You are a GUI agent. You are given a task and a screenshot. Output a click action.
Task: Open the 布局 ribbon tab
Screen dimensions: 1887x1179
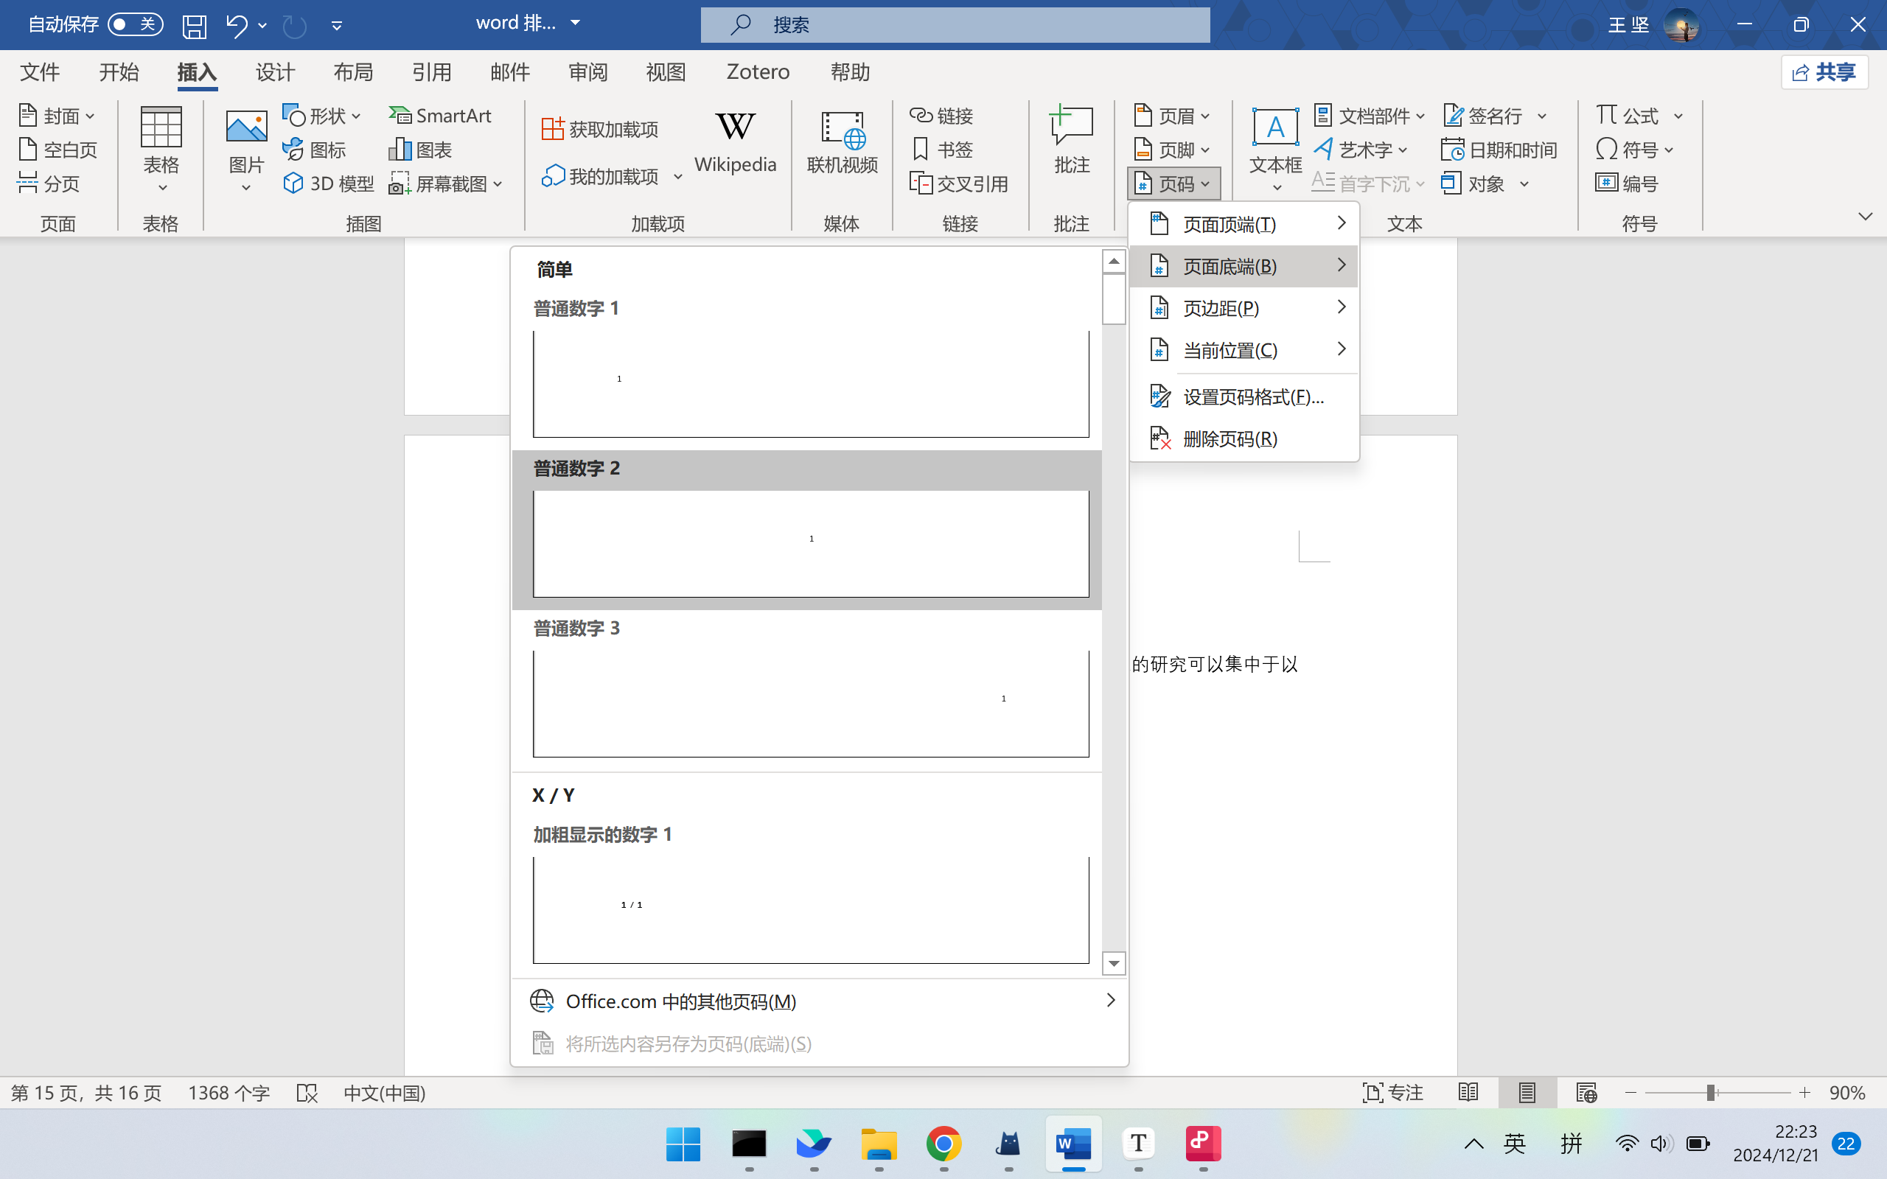click(x=353, y=71)
